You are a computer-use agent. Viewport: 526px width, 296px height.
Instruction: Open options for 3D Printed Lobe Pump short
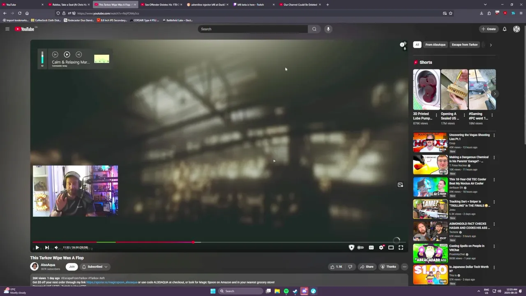[x=436, y=116]
